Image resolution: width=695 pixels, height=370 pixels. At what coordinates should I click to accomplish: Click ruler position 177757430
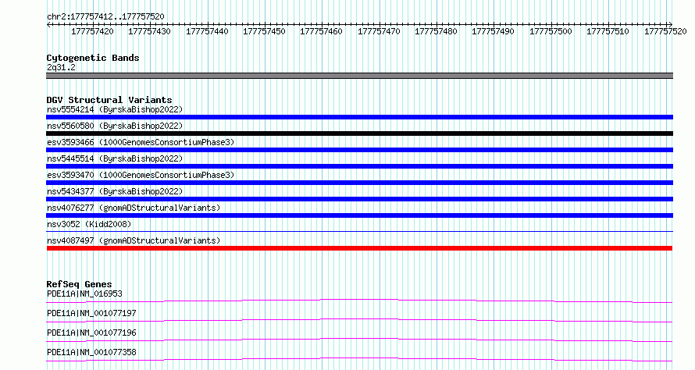(x=149, y=31)
